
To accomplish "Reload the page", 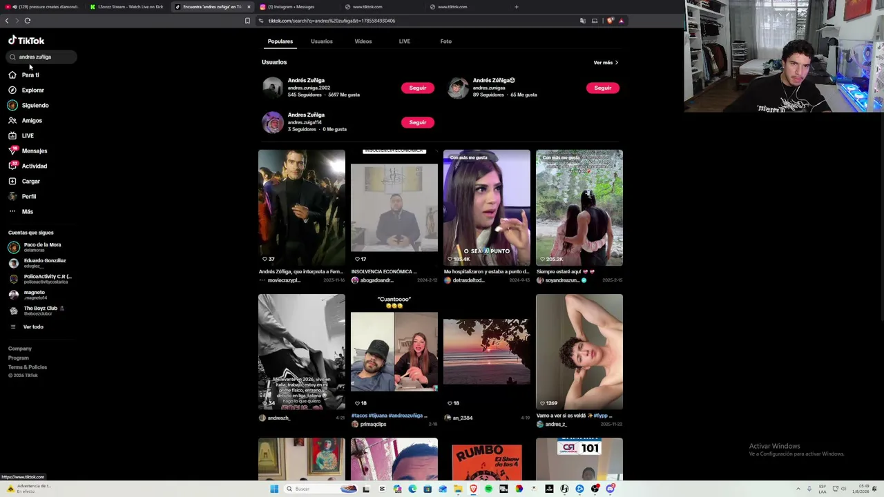I will [x=28, y=21].
